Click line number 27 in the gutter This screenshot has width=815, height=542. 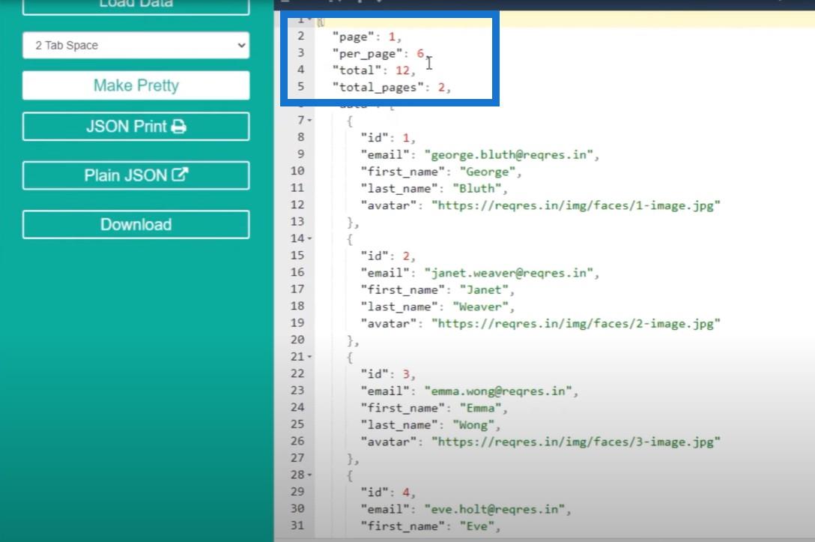(297, 458)
